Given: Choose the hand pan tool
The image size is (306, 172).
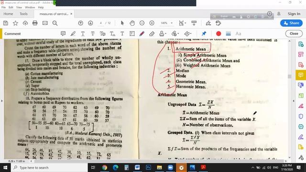Looking at the screenshot, I should [x=132, y=23].
